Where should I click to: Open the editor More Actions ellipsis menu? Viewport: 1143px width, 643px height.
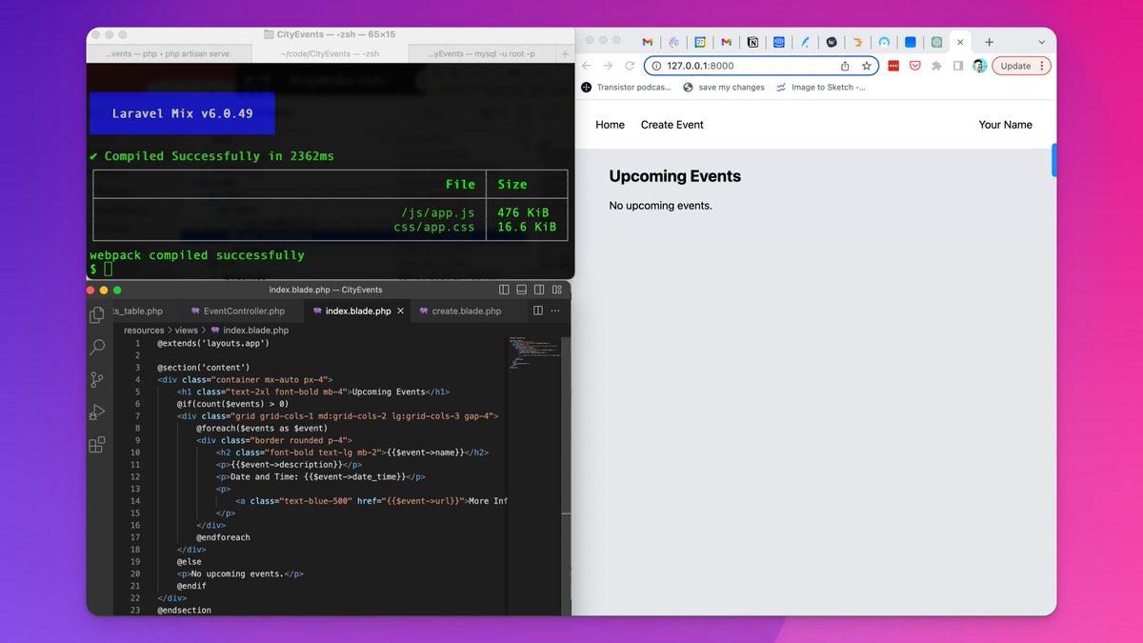click(556, 311)
